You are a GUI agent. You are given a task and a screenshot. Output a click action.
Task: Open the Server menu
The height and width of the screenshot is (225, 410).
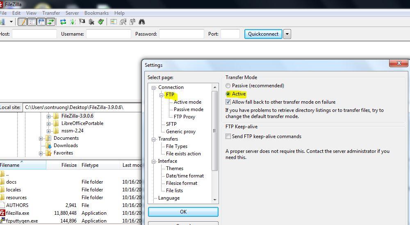72,13
